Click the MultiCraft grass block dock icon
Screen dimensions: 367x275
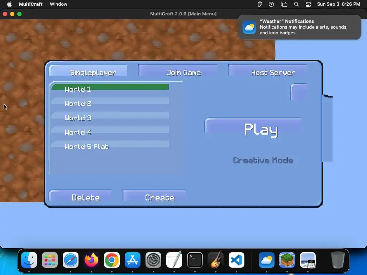pos(287,260)
